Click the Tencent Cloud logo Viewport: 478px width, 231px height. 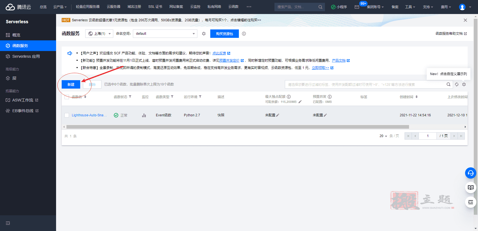(18, 7)
